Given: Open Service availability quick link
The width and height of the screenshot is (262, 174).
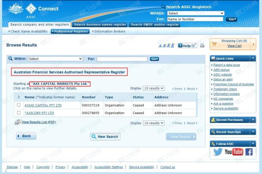Looking at the screenshot, I should pyautogui.click(x=226, y=108).
